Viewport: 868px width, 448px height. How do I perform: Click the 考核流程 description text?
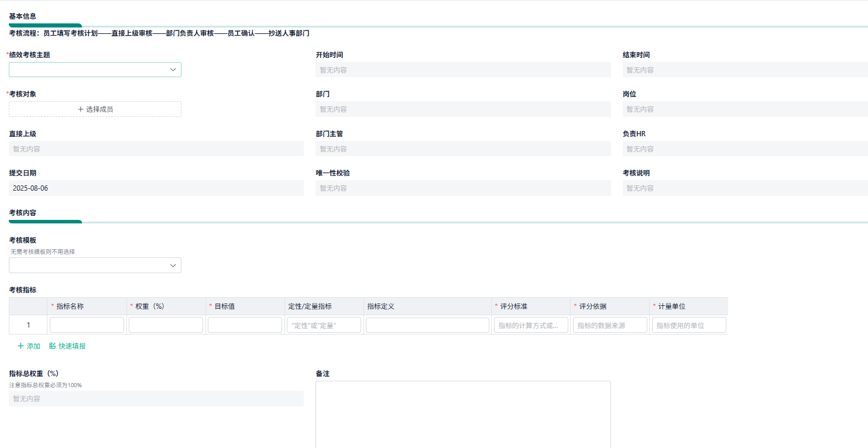click(159, 33)
